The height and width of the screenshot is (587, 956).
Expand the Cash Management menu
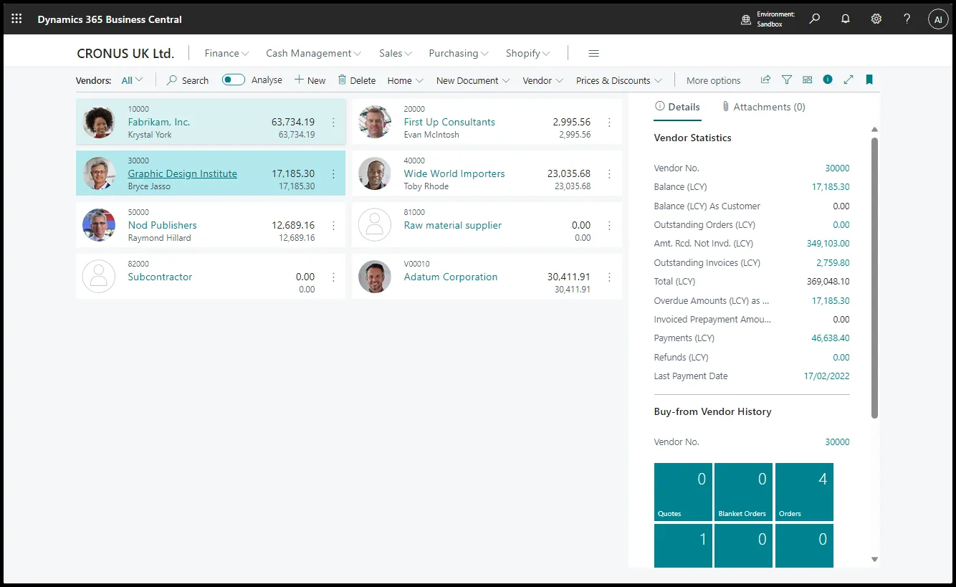tap(313, 53)
